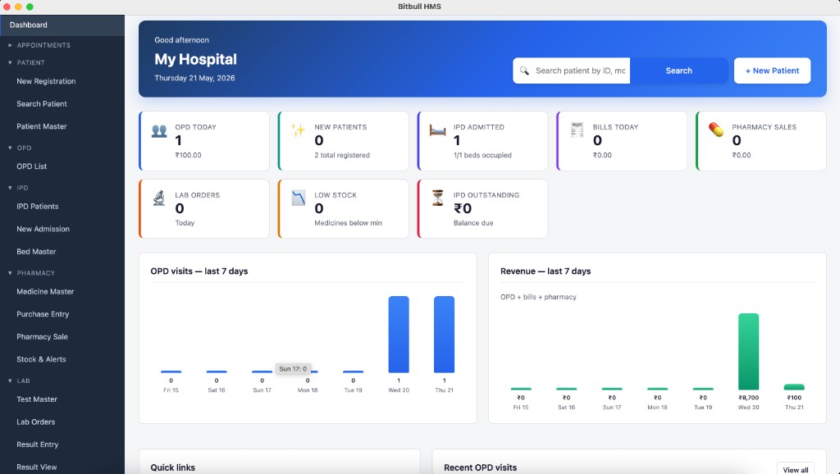Viewport: 840px width, 474px height.
Task: Open the Lab Orders stat card
Action: (x=204, y=209)
